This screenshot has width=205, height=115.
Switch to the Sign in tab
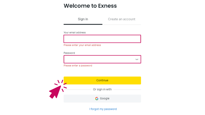pyautogui.click(x=83, y=19)
